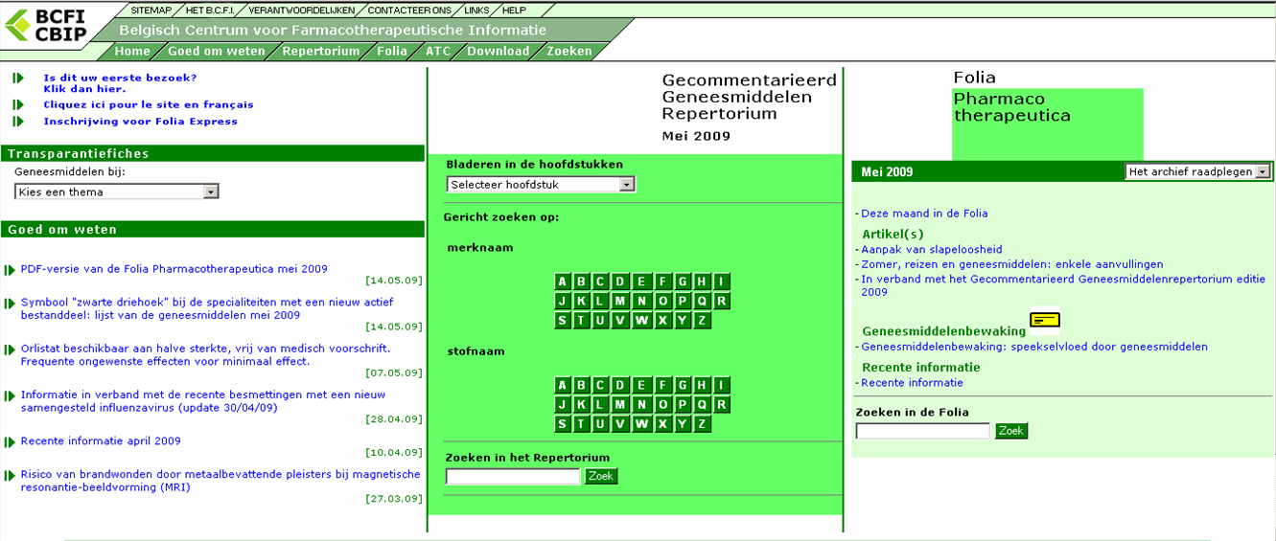Select letter S under merknaam
Viewport: 1276px width, 541px height.
(562, 321)
